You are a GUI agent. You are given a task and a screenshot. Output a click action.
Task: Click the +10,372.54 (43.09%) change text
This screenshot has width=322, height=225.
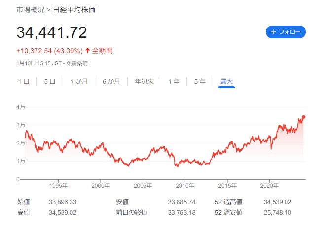pos(49,51)
